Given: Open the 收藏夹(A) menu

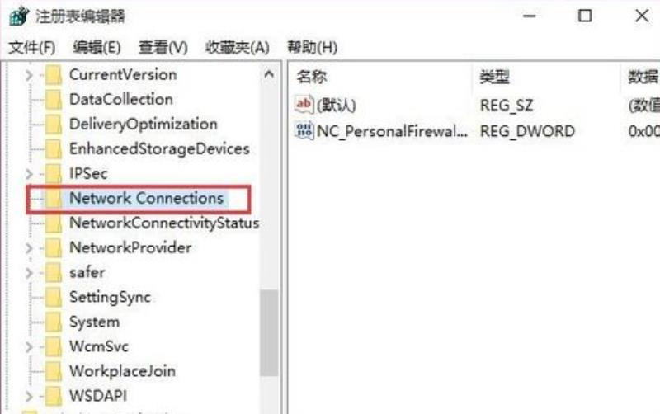Looking at the screenshot, I should (x=237, y=47).
